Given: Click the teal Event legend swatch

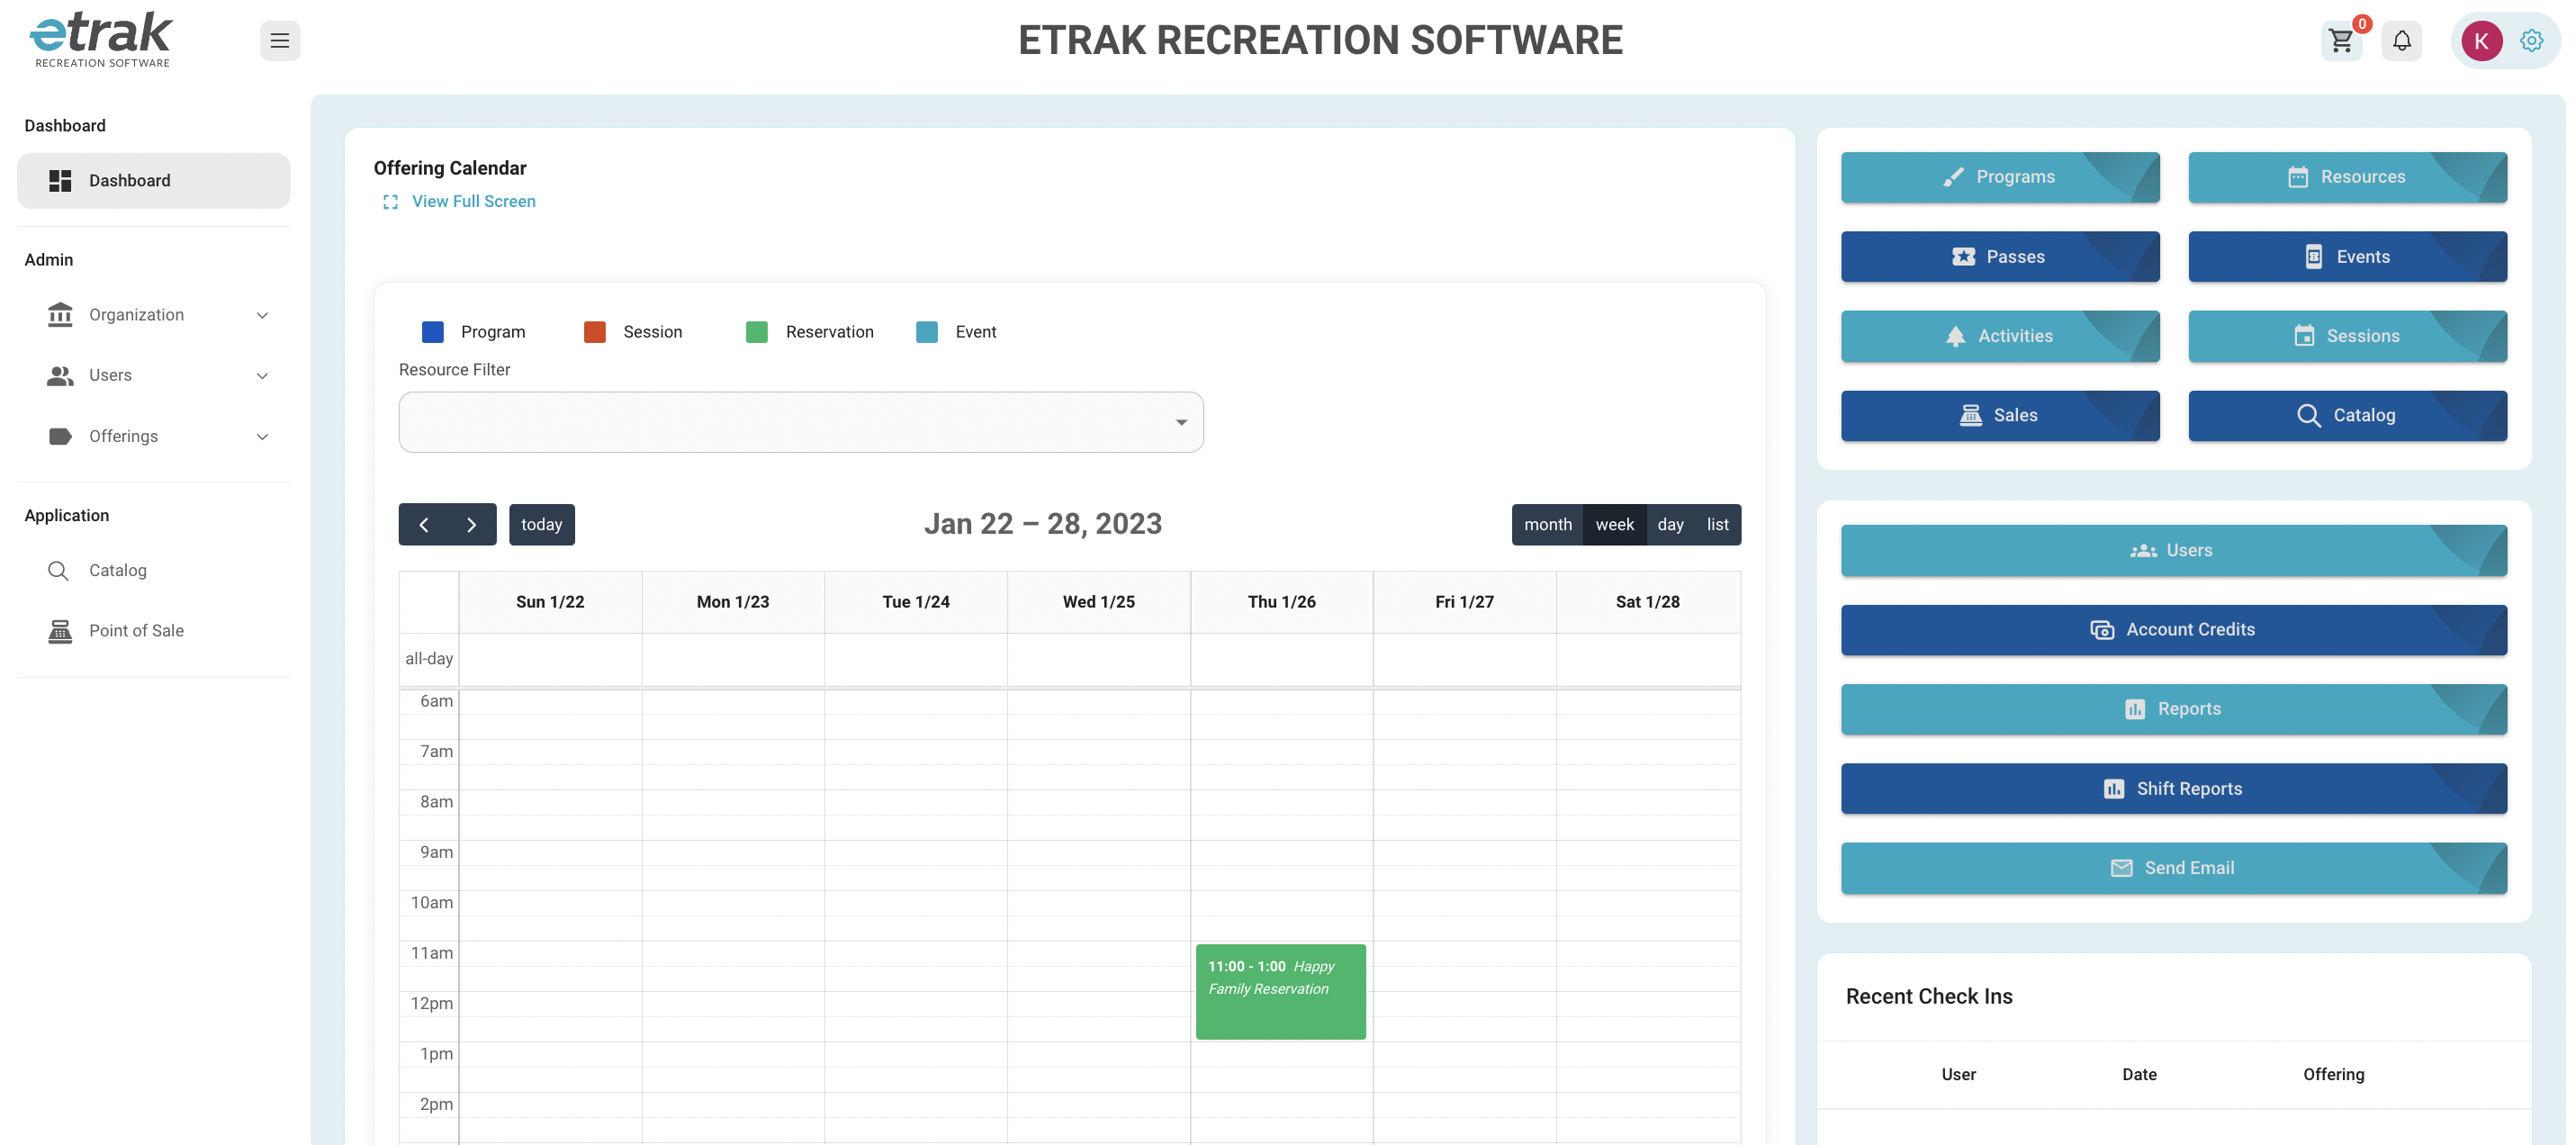Looking at the screenshot, I should click(x=927, y=332).
